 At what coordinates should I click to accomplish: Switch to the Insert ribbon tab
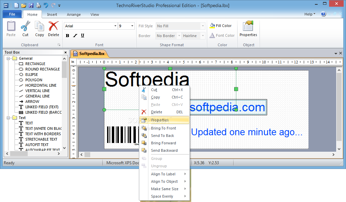52,14
